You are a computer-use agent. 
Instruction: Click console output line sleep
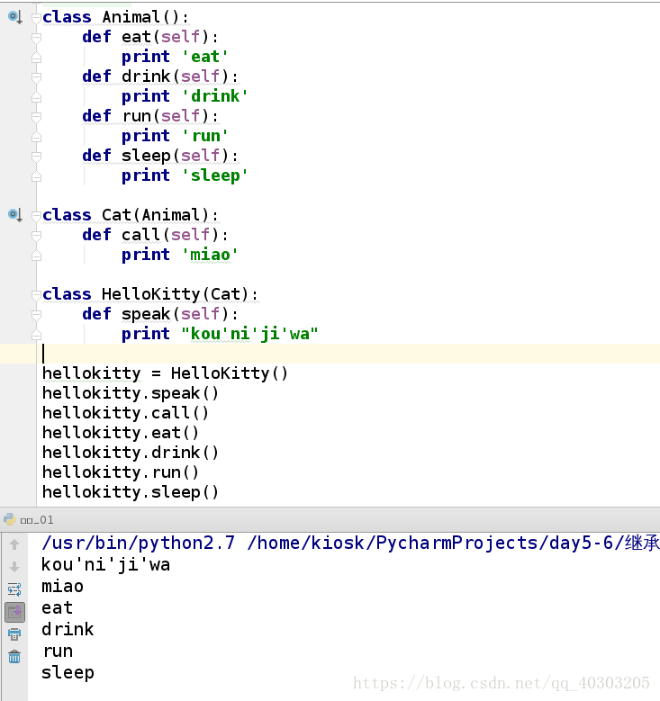pos(68,673)
